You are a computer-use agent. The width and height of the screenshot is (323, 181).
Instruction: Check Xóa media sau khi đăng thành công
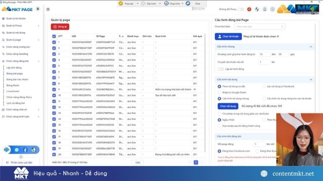pos(219,126)
